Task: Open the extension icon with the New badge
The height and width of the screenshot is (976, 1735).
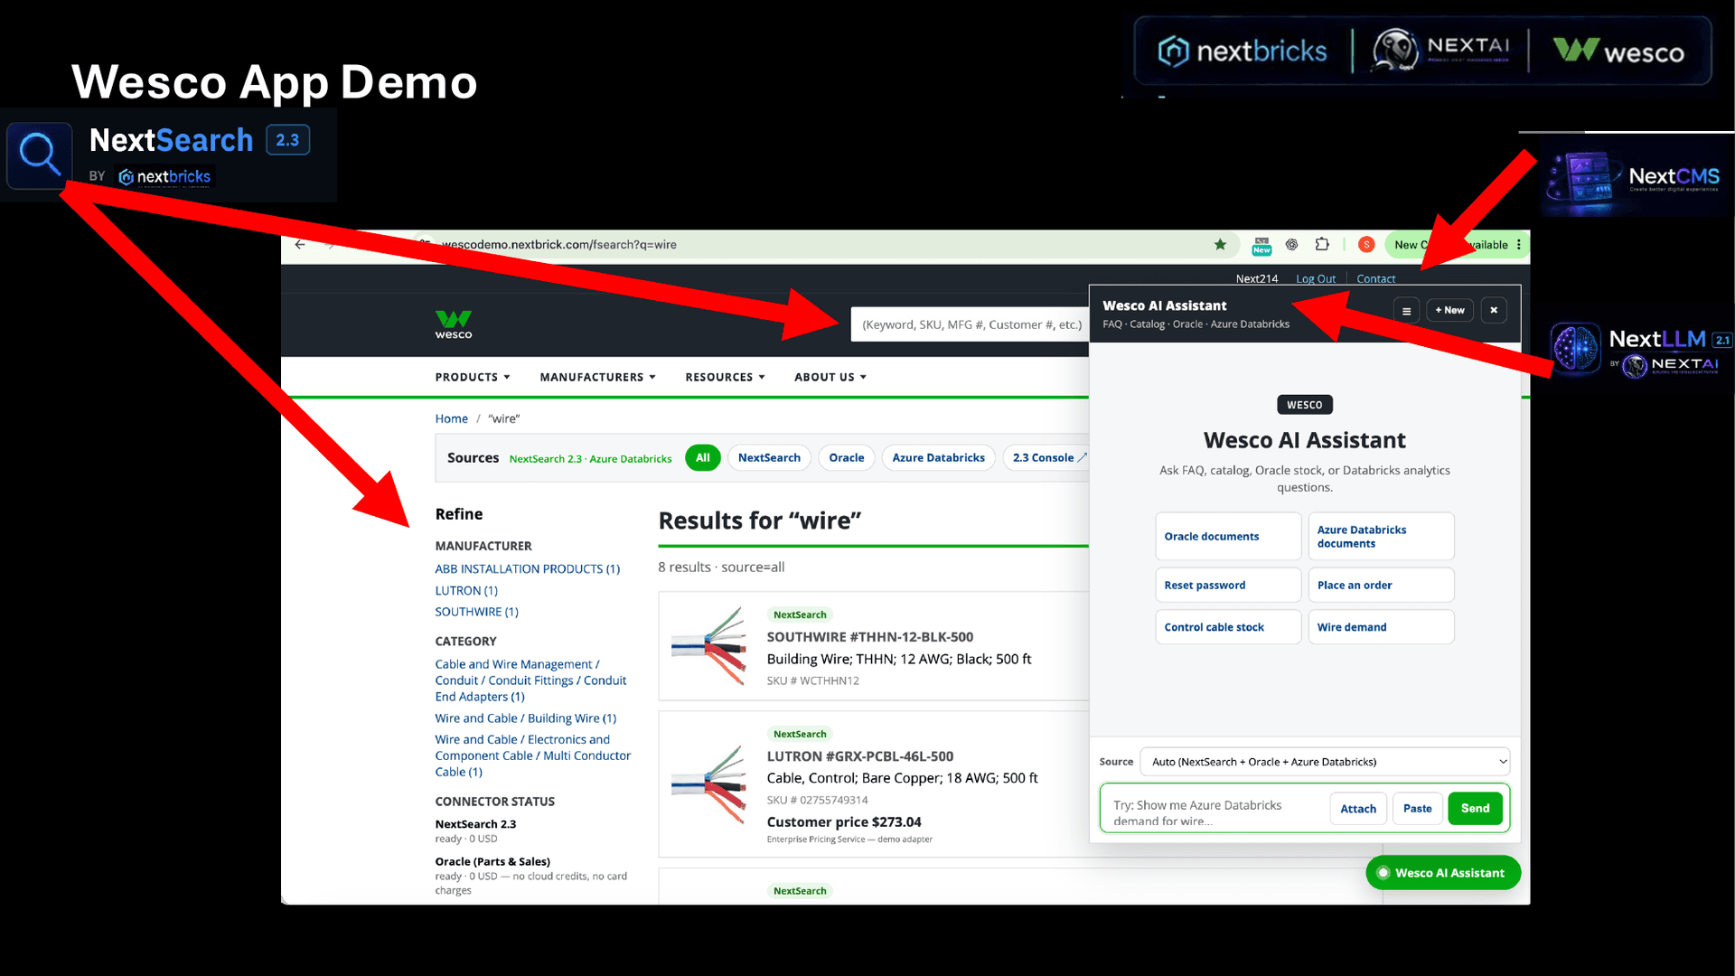Action: tap(1261, 245)
